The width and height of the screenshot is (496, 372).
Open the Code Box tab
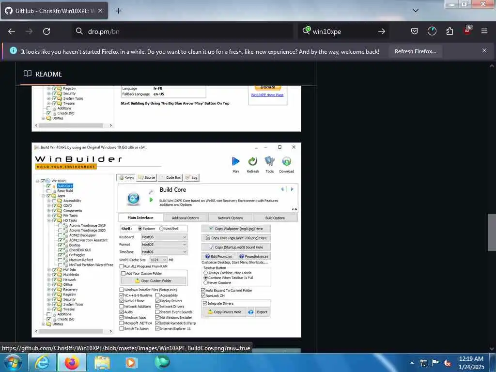click(x=170, y=178)
